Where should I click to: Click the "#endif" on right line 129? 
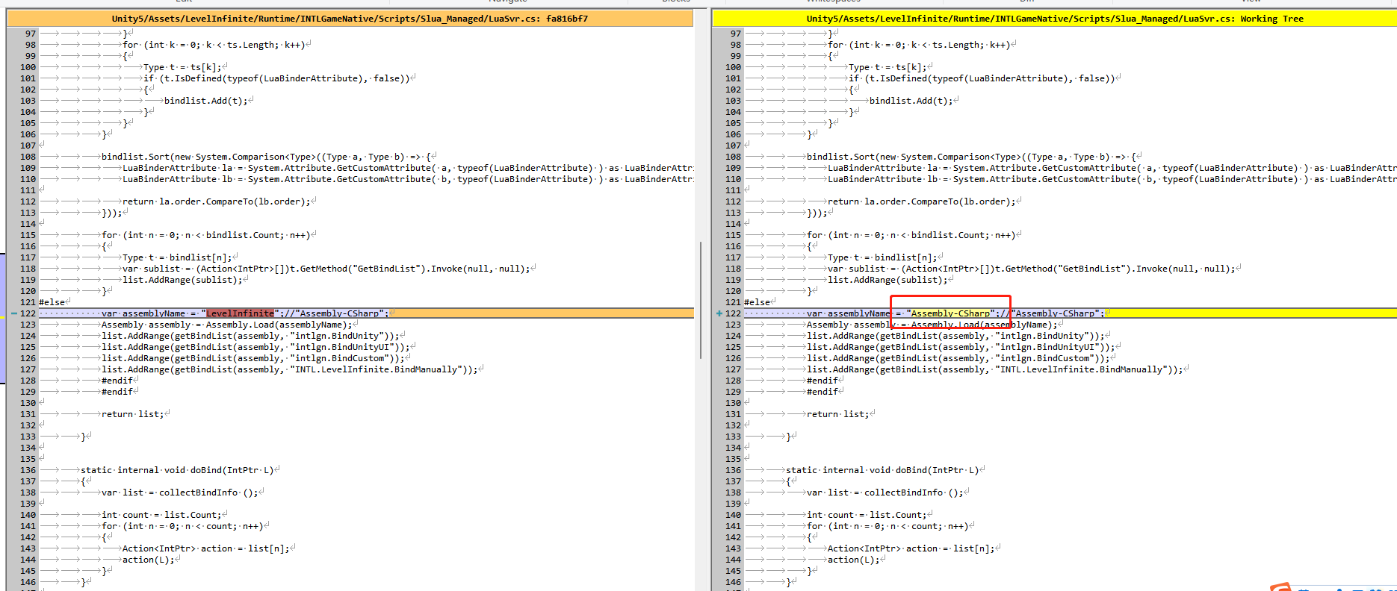point(823,392)
